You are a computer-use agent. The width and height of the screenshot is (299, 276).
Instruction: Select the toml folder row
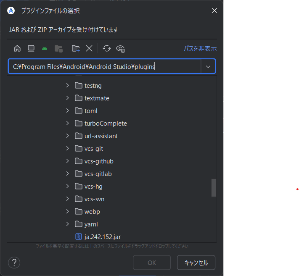pyautogui.click(x=112, y=110)
